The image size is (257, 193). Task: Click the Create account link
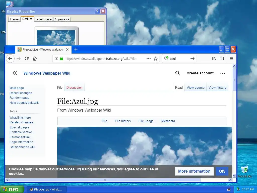point(200,73)
